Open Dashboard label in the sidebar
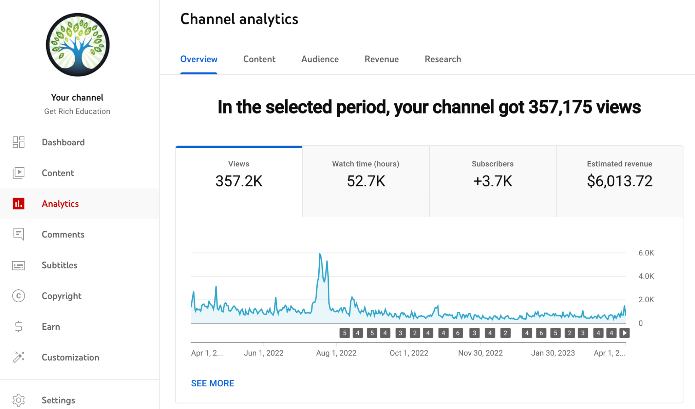 coord(63,142)
